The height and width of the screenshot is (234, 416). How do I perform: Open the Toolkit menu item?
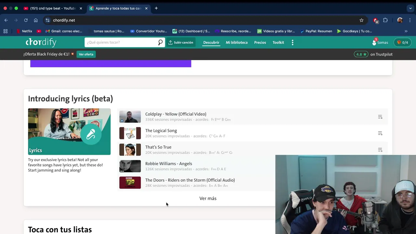(x=278, y=43)
